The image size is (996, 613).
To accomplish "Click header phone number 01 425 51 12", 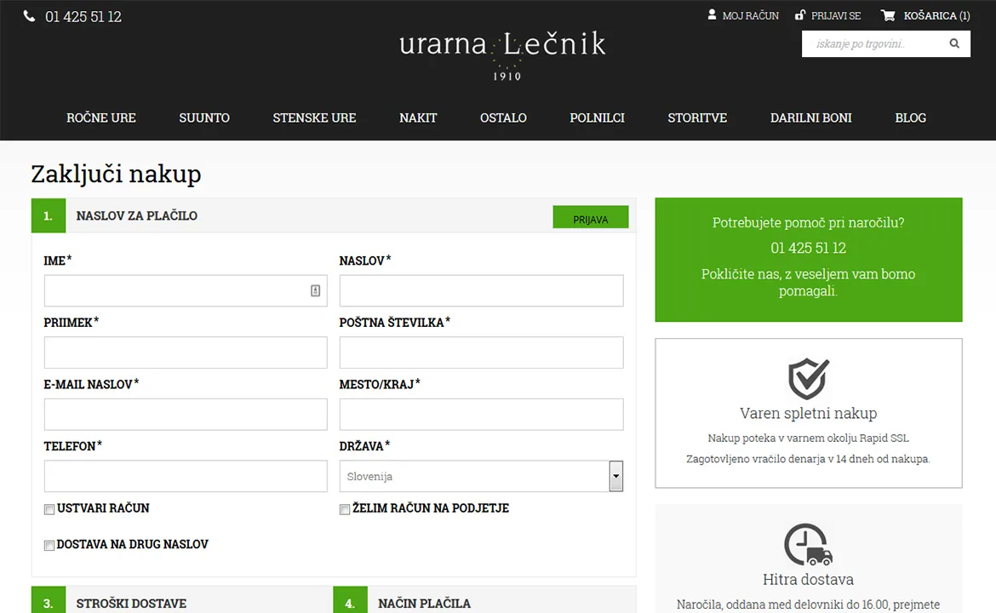I will coord(83,16).
